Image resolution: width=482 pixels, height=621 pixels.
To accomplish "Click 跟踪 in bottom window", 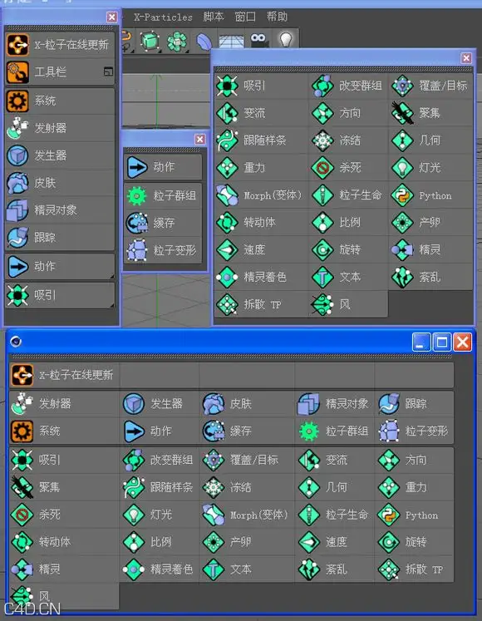I will coord(415,404).
